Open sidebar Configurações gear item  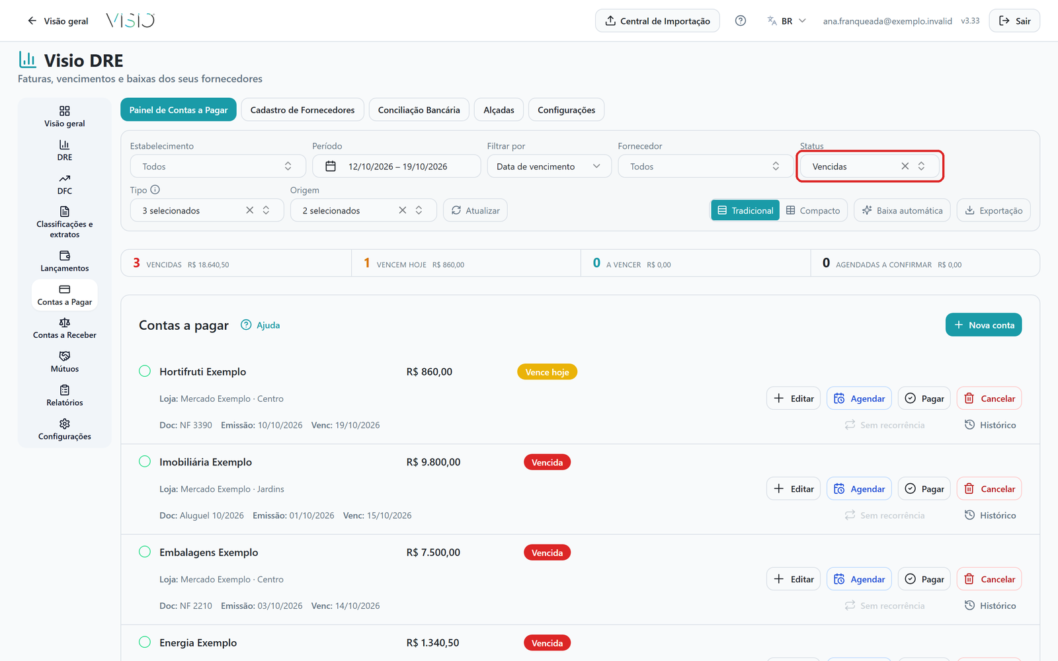64,429
